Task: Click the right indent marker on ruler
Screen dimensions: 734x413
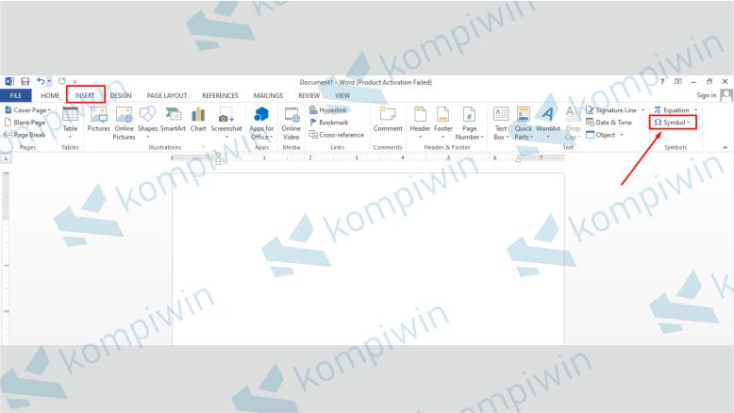Action: 518,159
